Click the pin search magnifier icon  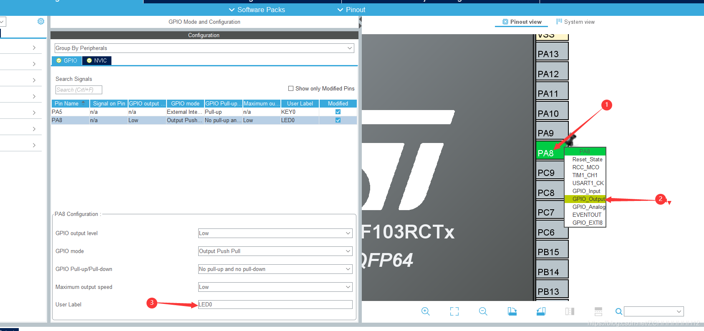(x=619, y=311)
